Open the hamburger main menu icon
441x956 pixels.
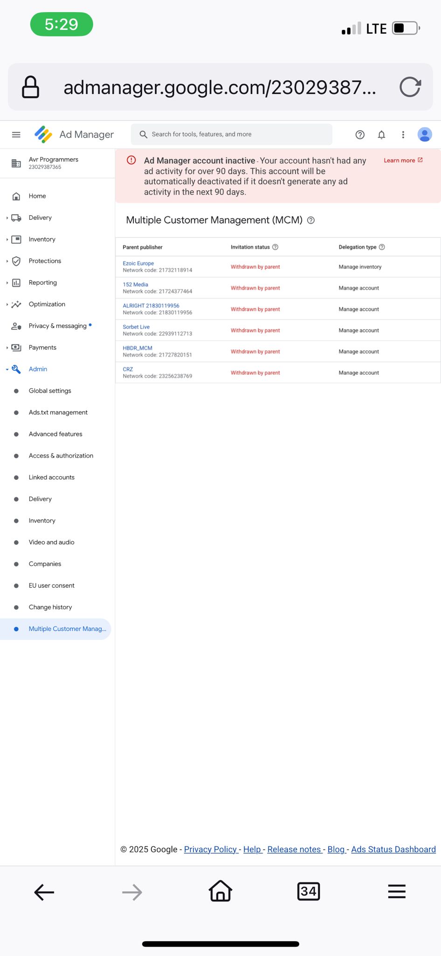coord(16,135)
